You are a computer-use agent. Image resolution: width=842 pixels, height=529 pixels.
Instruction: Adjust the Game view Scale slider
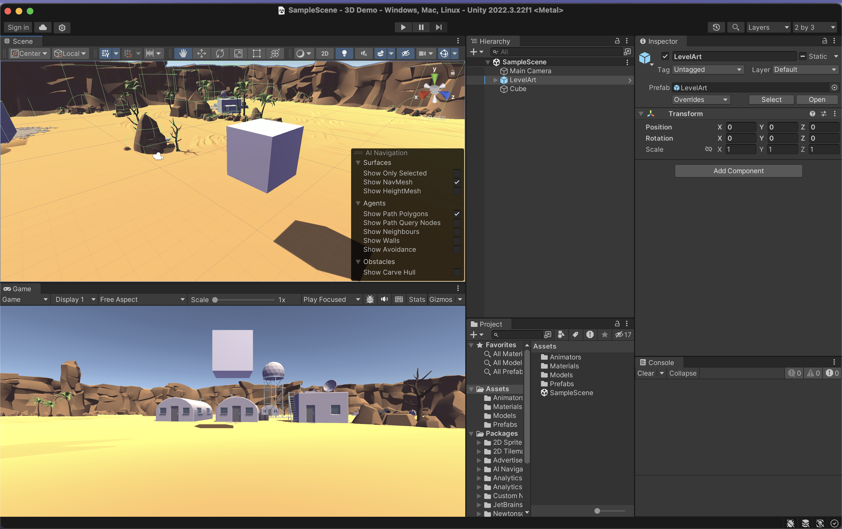pyautogui.click(x=215, y=300)
